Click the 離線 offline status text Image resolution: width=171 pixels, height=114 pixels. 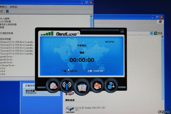point(82,53)
